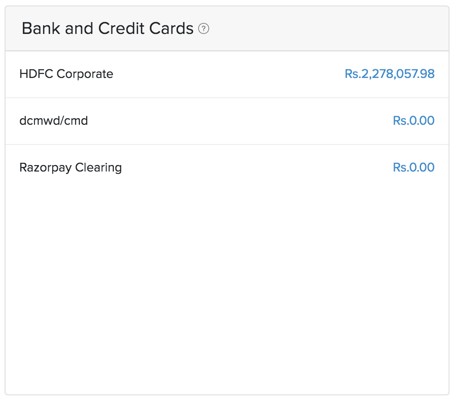Click the Bank and Credit Cards heading
Screen dimensions: 455x399
pos(107,29)
